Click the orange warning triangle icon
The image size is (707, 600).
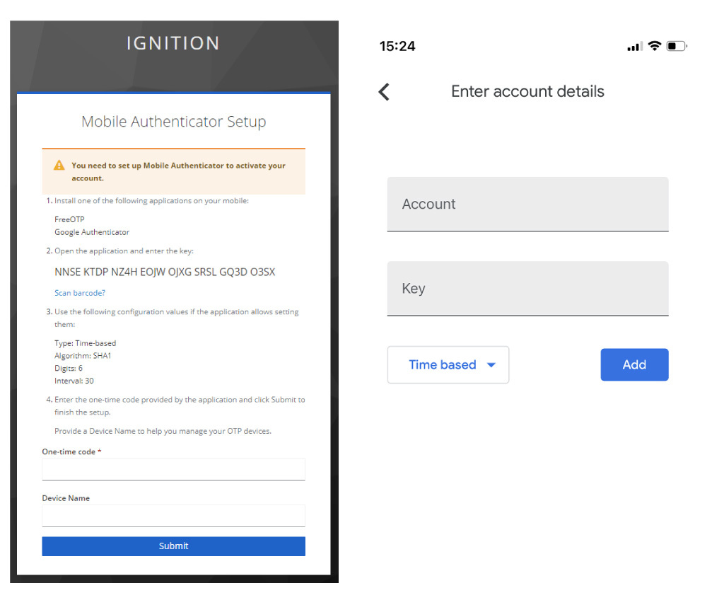(x=59, y=166)
